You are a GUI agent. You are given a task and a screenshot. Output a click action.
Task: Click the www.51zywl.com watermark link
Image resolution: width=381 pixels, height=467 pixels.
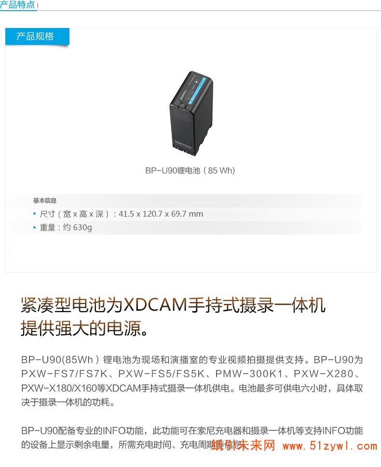(330, 446)
